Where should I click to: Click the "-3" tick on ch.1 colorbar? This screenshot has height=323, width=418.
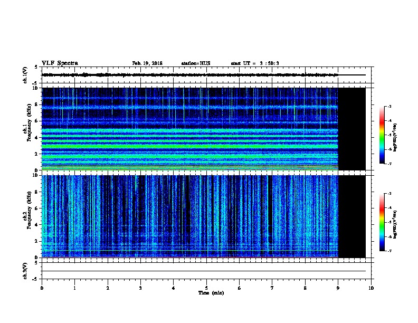click(x=389, y=106)
